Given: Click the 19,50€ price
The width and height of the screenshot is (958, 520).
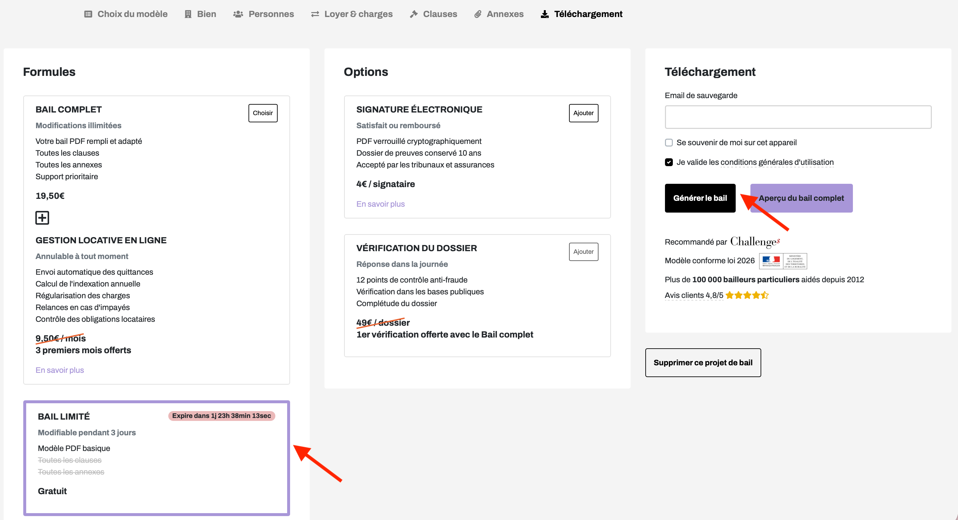Looking at the screenshot, I should coord(50,196).
